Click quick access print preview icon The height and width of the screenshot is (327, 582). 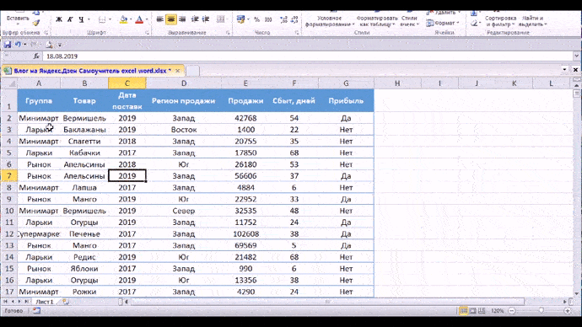(x=49, y=45)
